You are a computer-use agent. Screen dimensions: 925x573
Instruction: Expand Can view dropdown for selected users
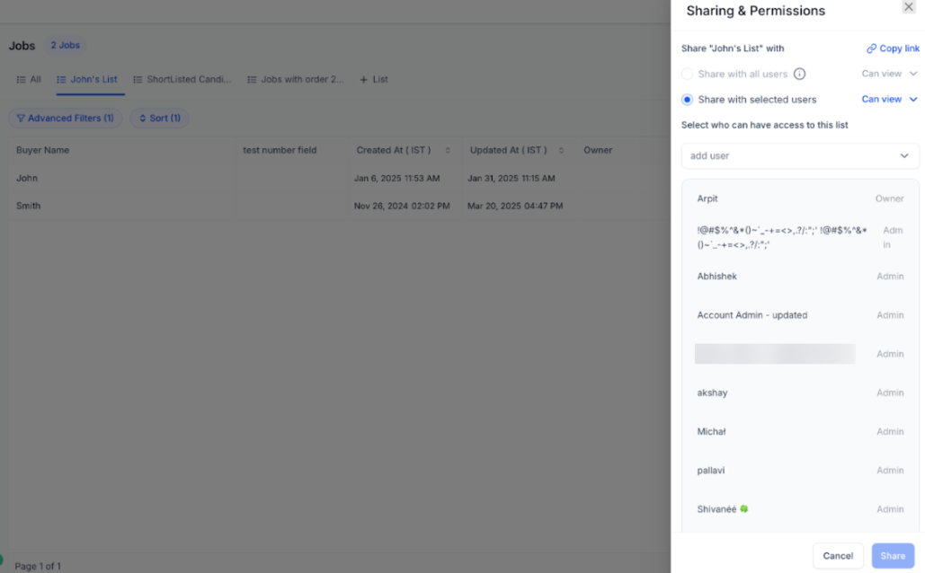pyautogui.click(x=913, y=100)
